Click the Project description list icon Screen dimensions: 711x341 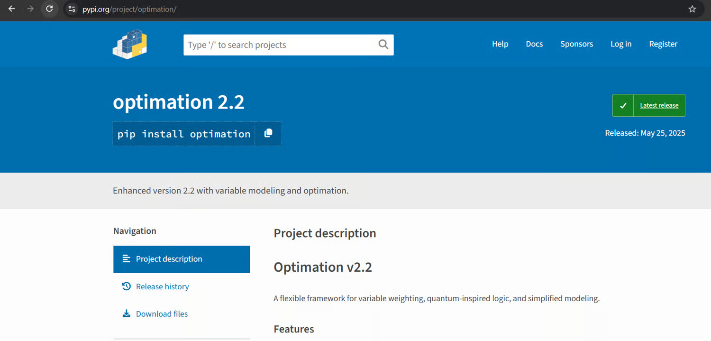coord(126,258)
